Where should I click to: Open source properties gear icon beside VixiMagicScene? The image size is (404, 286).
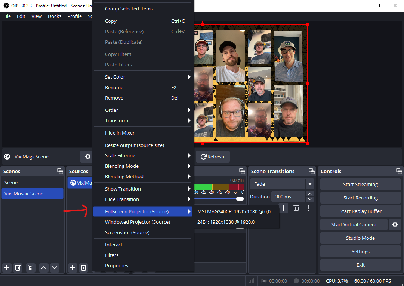click(87, 157)
